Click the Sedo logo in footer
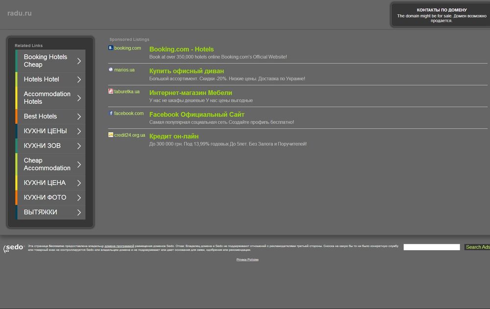 pyautogui.click(x=13, y=248)
